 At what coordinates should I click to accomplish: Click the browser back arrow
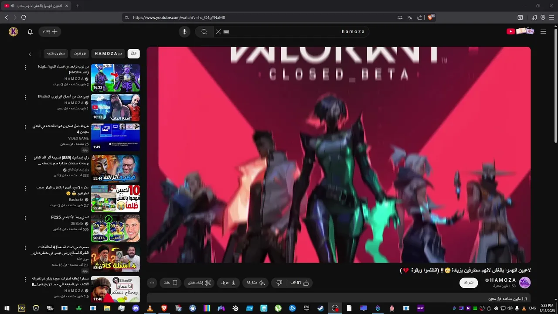pos(7,17)
